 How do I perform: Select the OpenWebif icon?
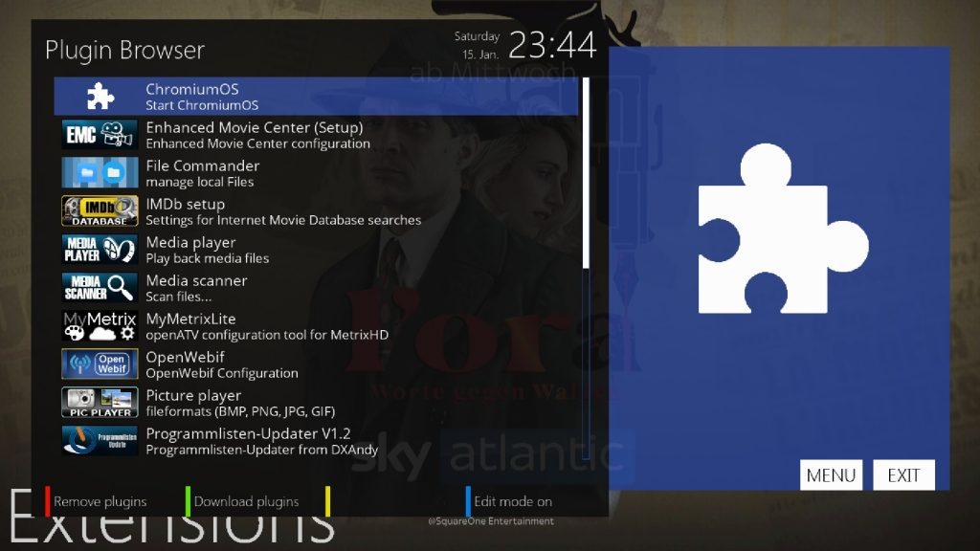tap(99, 364)
